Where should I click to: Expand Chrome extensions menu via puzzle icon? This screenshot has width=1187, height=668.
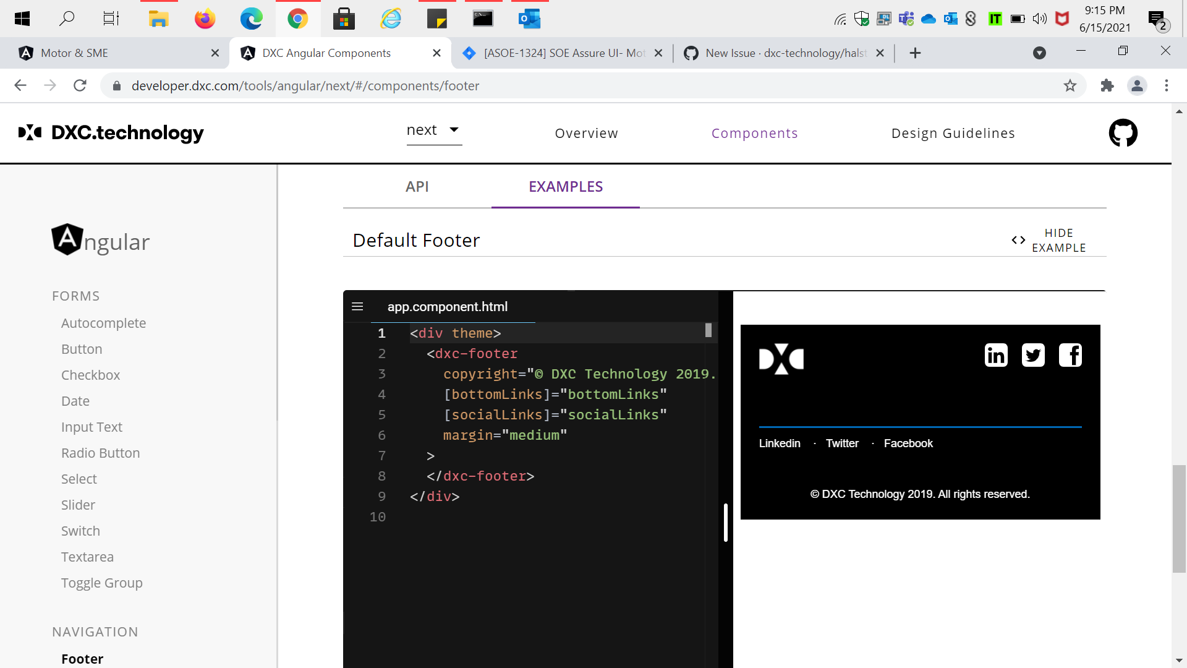tap(1107, 86)
